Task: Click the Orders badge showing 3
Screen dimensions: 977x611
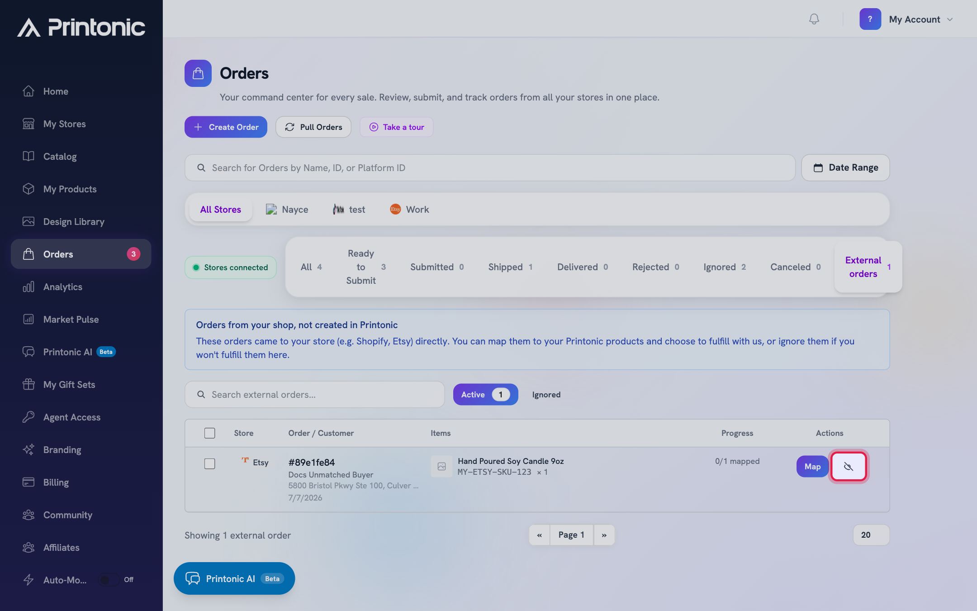Action: (133, 254)
